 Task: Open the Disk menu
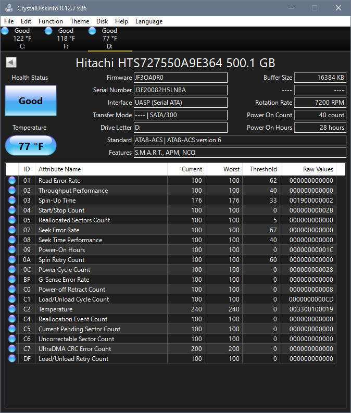(x=102, y=21)
